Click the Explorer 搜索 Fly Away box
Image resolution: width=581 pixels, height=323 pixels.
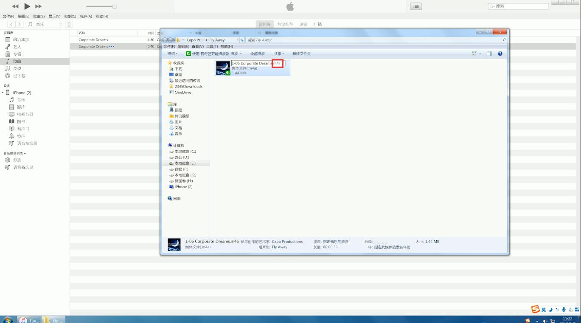[376, 40]
